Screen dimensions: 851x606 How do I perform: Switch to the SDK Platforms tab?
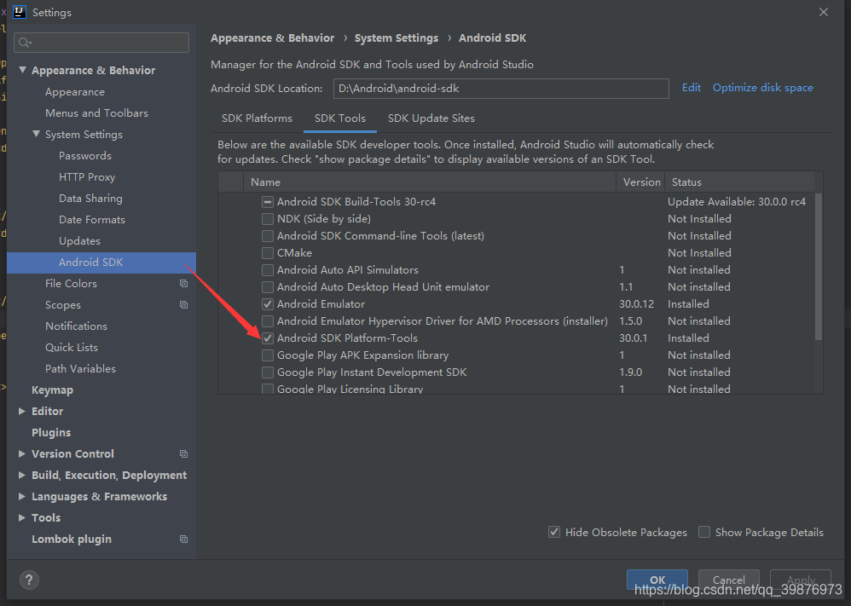click(x=257, y=118)
